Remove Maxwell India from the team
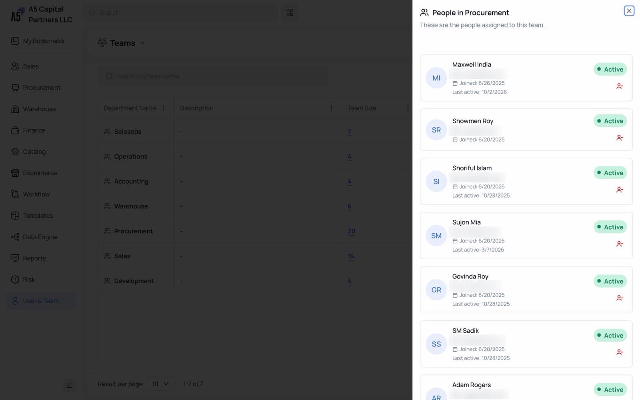Image resolution: width=640 pixels, height=400 pixels. click(x=620, y=86)
